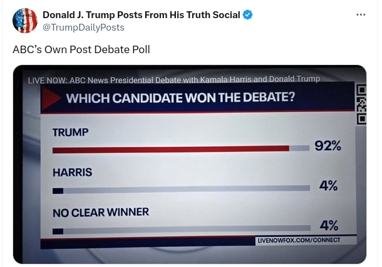Click the No Clear Winner result bar
The width and height of the screenshot is (382, 267).
[182, 230]
